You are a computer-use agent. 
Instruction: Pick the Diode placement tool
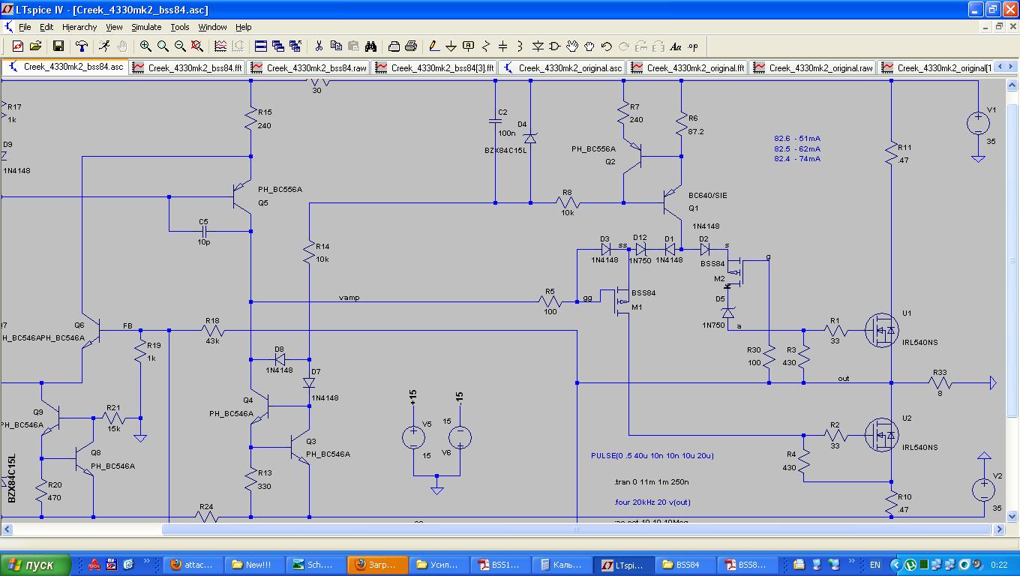(538, 46)
